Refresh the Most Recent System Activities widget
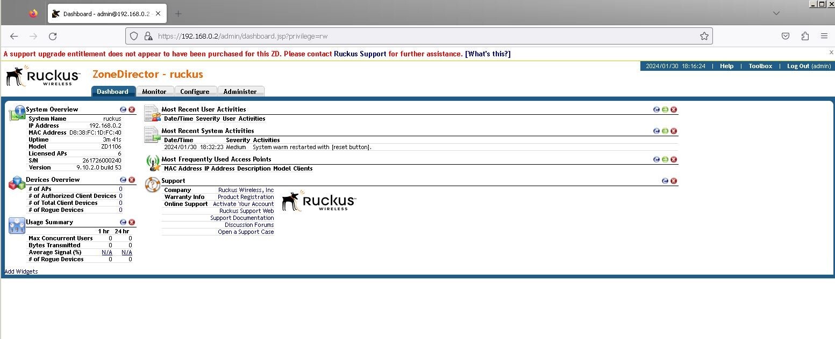The height and width of the screenshot is (339, 835). coord(656,131)
